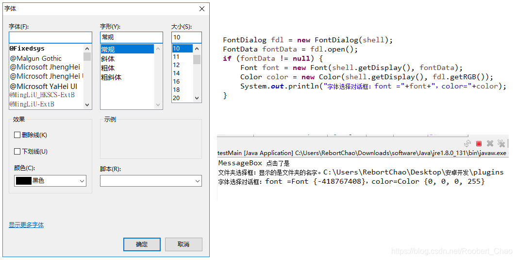Click the 'if (fontData != null)' code line
The height and width of the screenshot is (260, 517).
pyautogui.click(x=273, y=58)
